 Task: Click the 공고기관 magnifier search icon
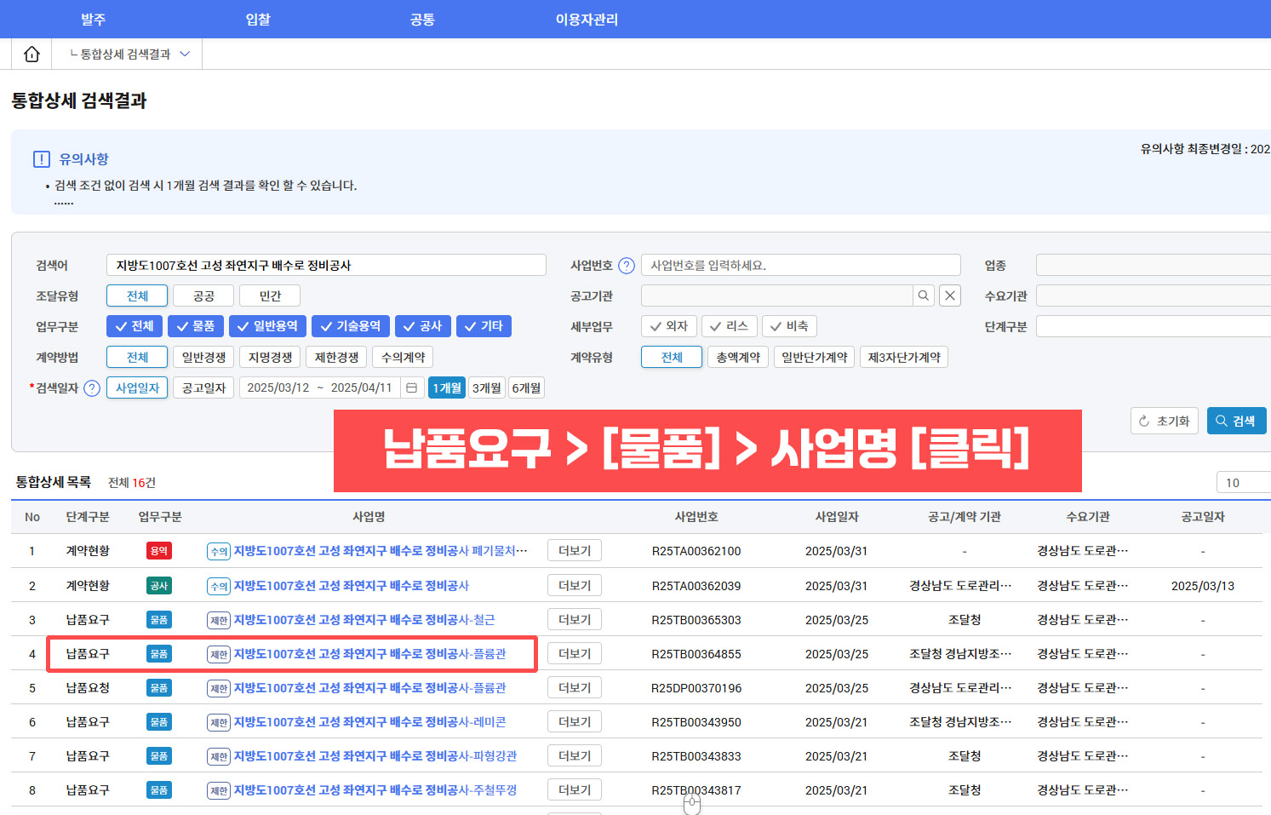coord(924,296)
